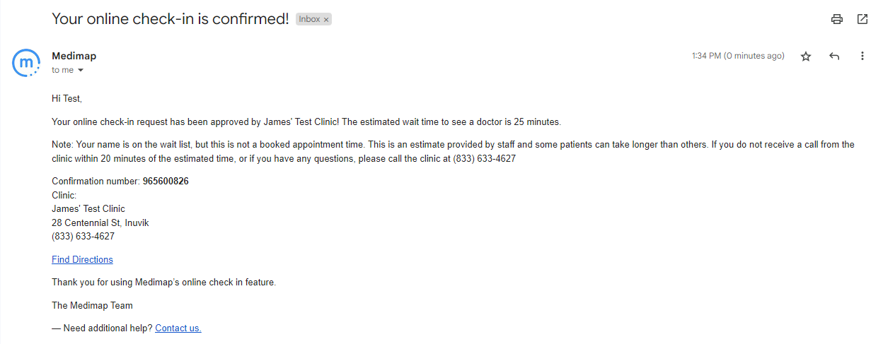The width and height of the screenshot is (883, 344).
Task: Reply to the Medimap message
Action: (834, 57)
